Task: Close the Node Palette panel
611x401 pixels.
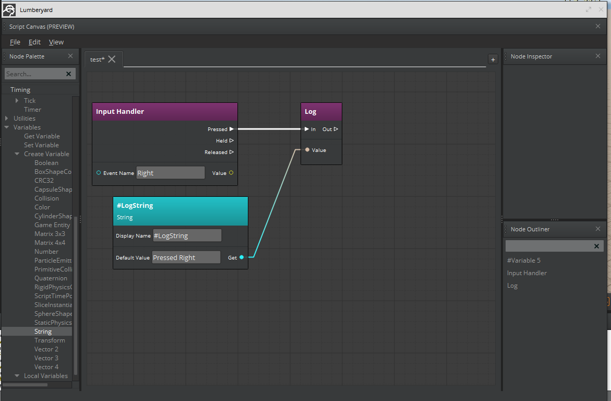Action: click(x=70, y=56)
